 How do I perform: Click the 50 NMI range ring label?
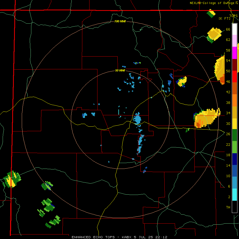[120, 70]
